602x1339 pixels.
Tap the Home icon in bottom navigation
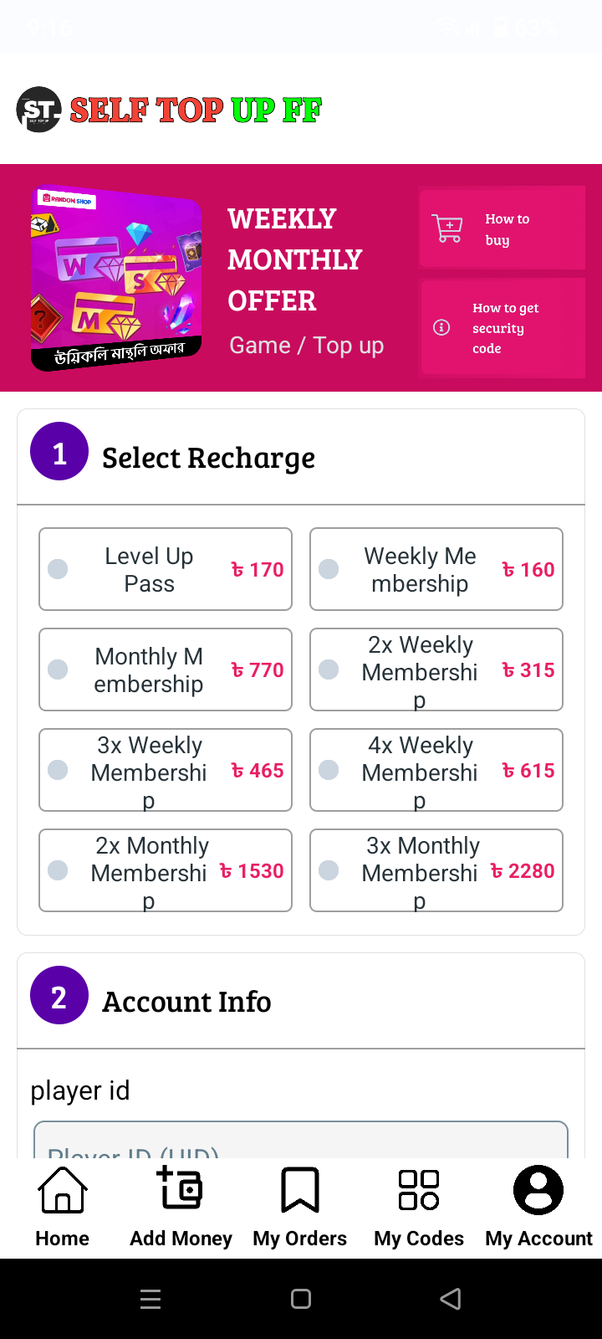(x=63, y=1190)
